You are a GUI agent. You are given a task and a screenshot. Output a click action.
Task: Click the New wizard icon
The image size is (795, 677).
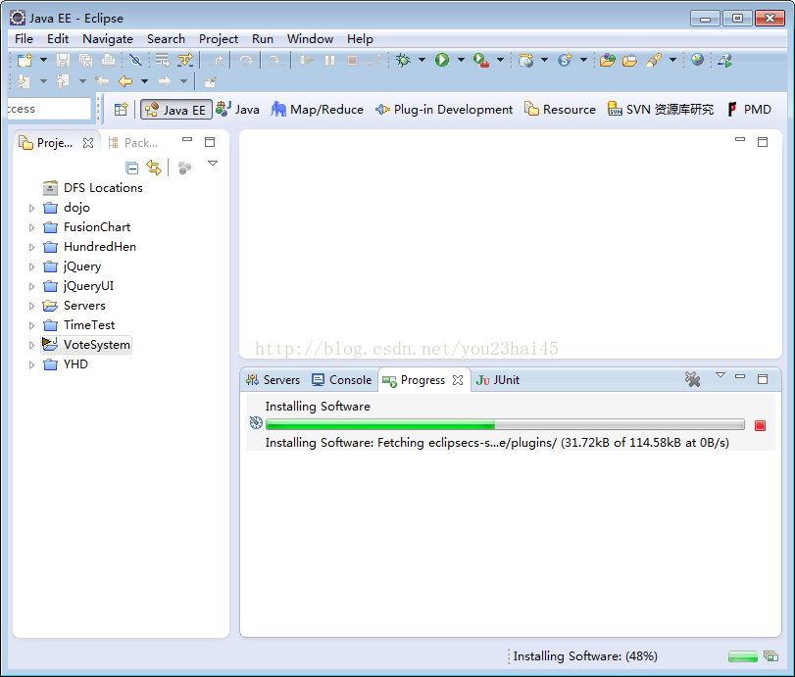click(25, 61)
